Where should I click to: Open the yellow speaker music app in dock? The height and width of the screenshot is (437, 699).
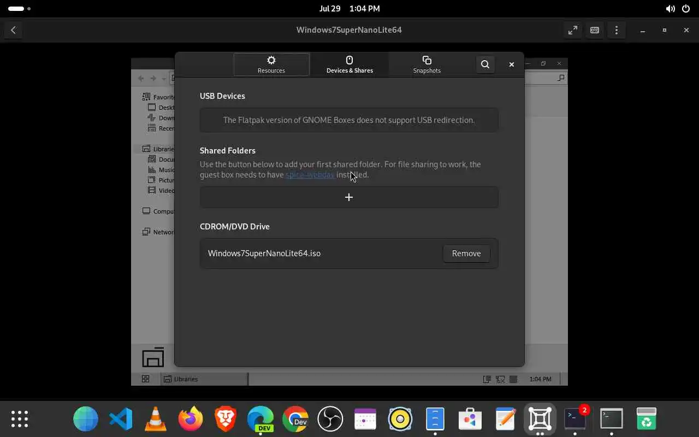coord(400,419)
